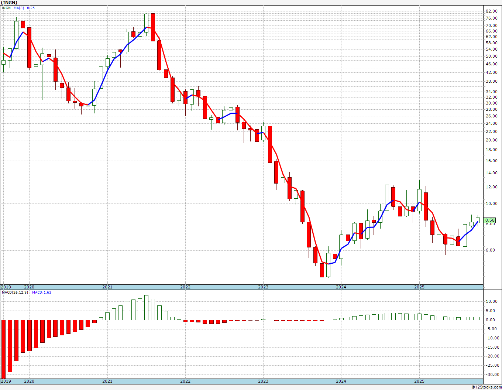The image size is (502, 390).
Task: Click the 32.00 price axis label
Action: click(x=491, y=97)
